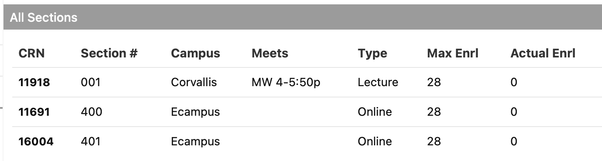Select the Section # column header
602x161 pixels.
click(x=109, y=54)
